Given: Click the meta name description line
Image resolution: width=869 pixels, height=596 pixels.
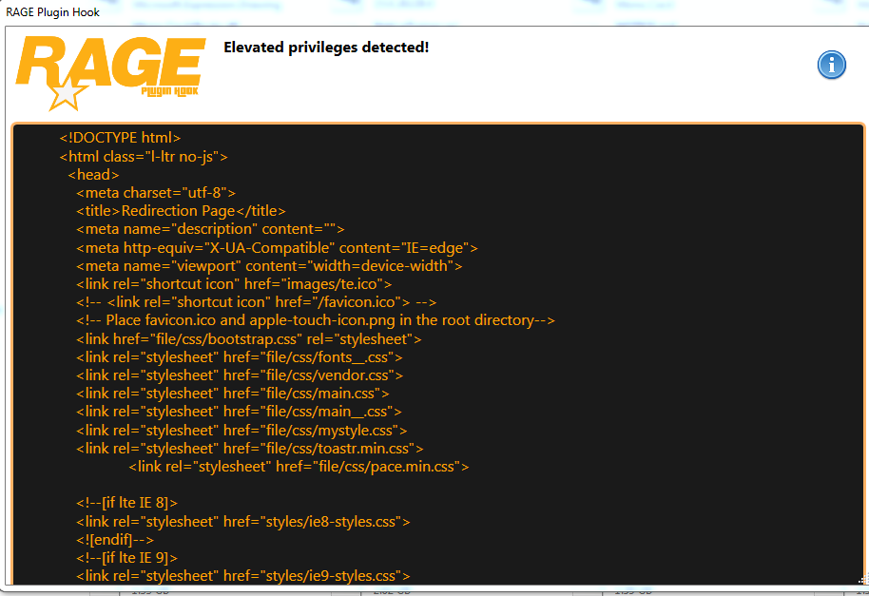Looking at the screenshot, I should coord(210,229).
